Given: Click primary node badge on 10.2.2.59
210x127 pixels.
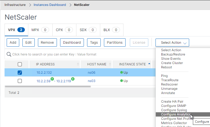Looking at the screenshot, I should point(52,79).
